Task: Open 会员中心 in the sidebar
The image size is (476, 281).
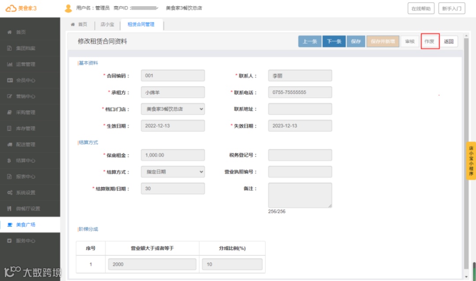Action: pos(30,81)
